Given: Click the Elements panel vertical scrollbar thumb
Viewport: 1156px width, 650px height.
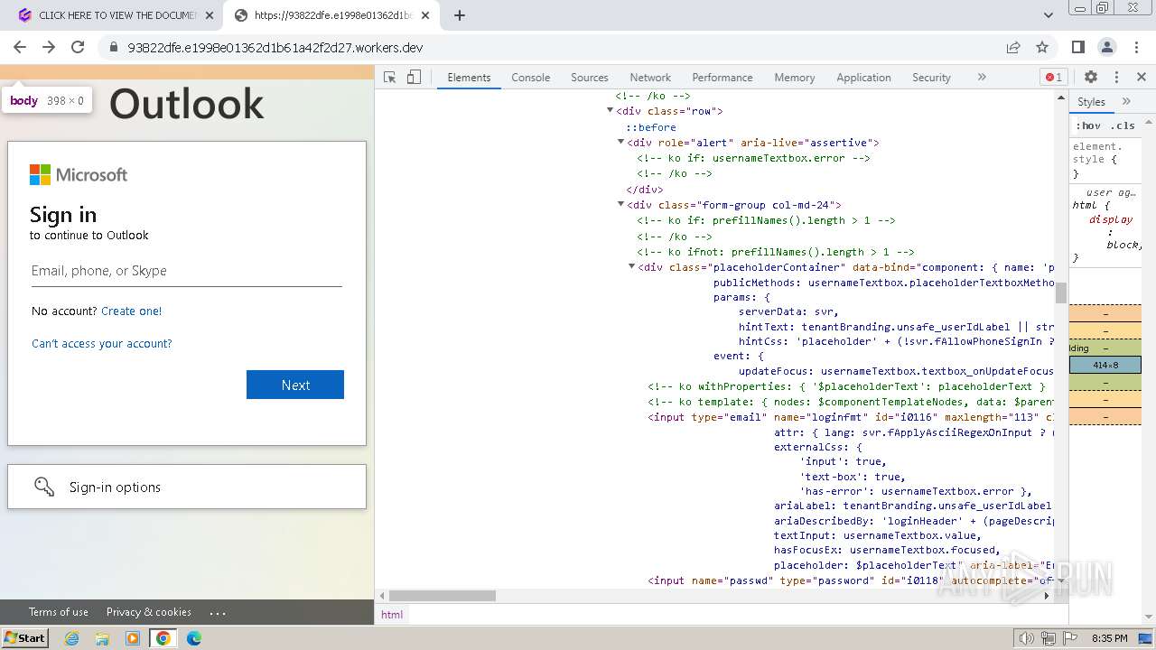Looking at the screenshot, I should click(1061, 292).
